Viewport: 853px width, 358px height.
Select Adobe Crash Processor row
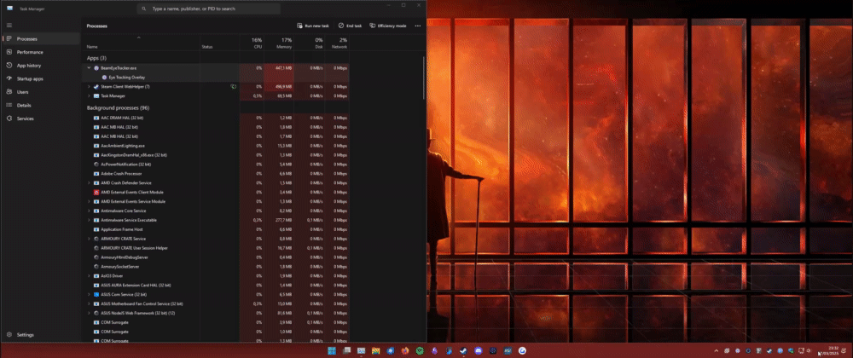coord(217,173)
